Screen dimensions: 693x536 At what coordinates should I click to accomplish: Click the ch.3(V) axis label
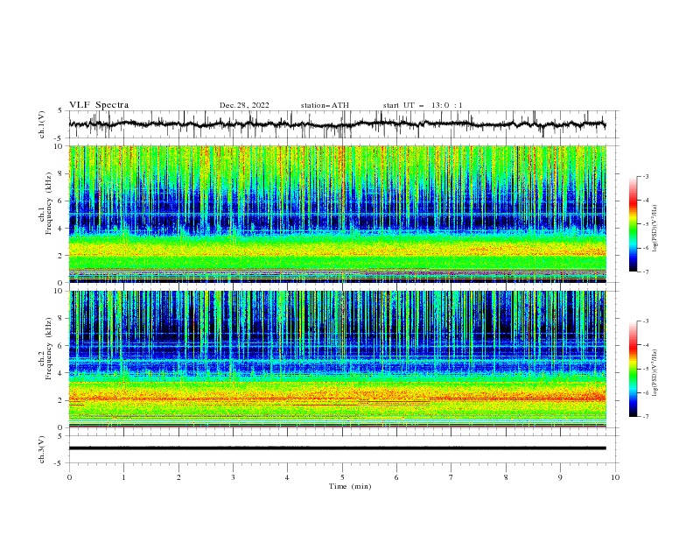(42, 449)
